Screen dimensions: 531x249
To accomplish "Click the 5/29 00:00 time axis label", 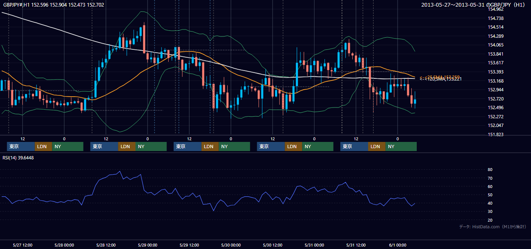I will click(147, 245).
